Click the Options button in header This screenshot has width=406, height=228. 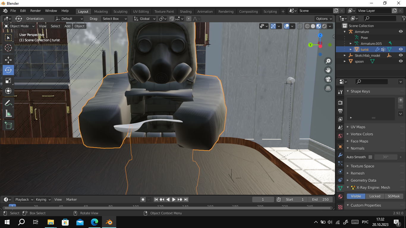click(324, 19)
